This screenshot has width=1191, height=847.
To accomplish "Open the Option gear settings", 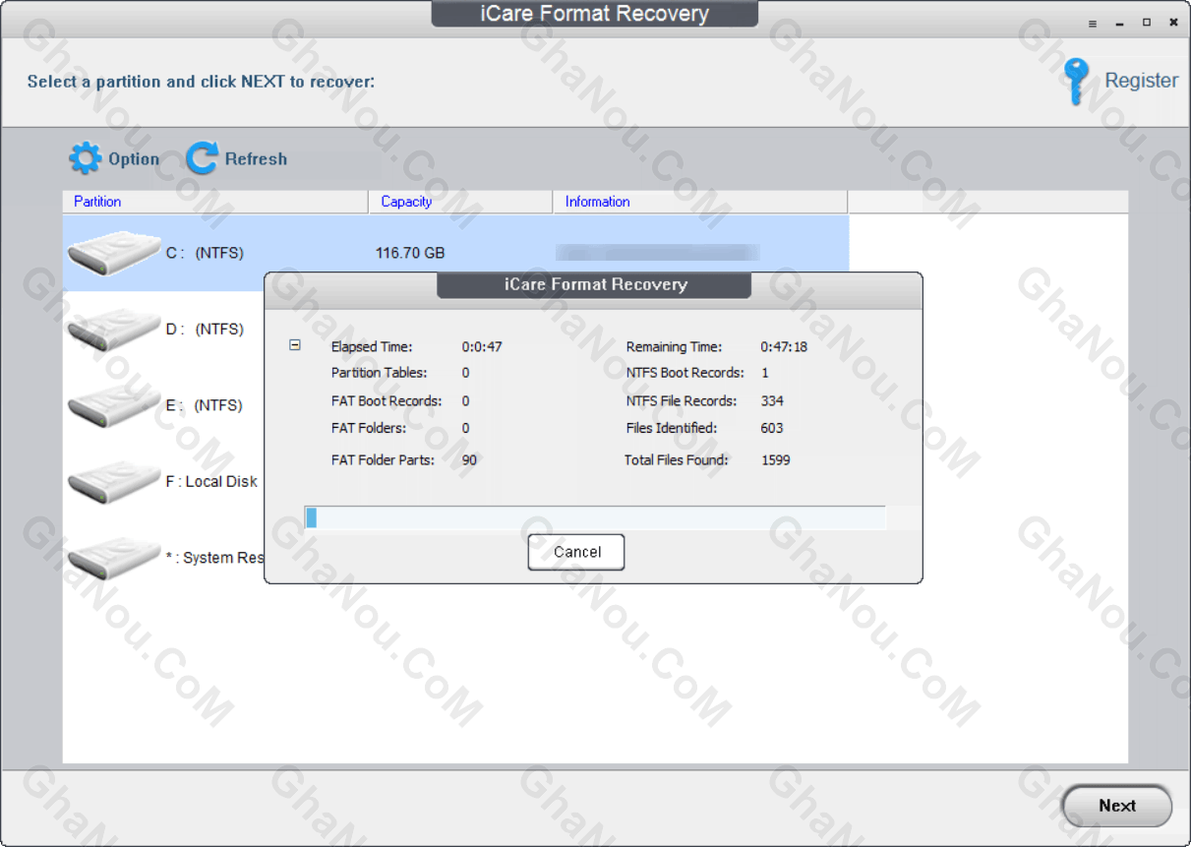I will [86, 158].
